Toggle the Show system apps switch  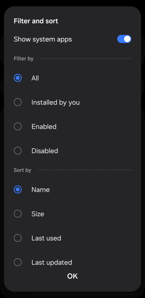[x=124, y=39]
